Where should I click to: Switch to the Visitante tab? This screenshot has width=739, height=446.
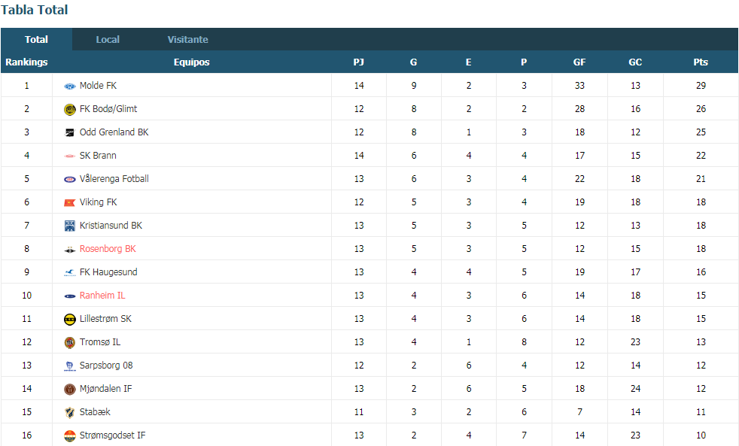click(187, 40)
